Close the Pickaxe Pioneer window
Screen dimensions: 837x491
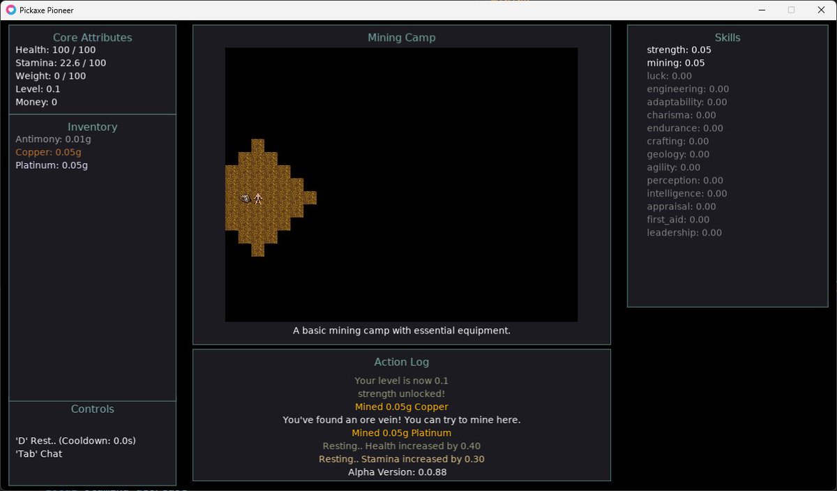pyautogui.click(x=821, y=10)
